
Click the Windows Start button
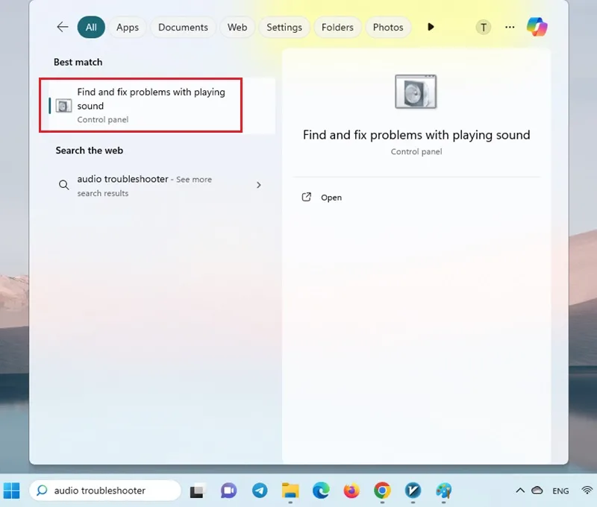point(11,491)
